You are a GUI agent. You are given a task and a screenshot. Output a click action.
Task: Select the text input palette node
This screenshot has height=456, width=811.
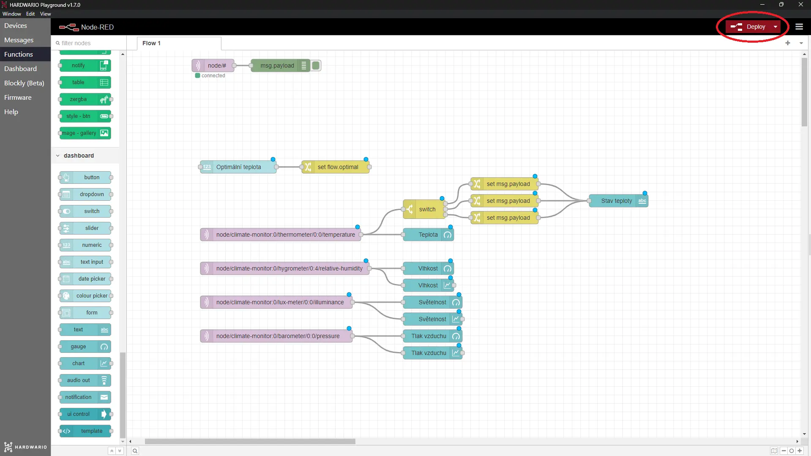[x=85, y=262]
